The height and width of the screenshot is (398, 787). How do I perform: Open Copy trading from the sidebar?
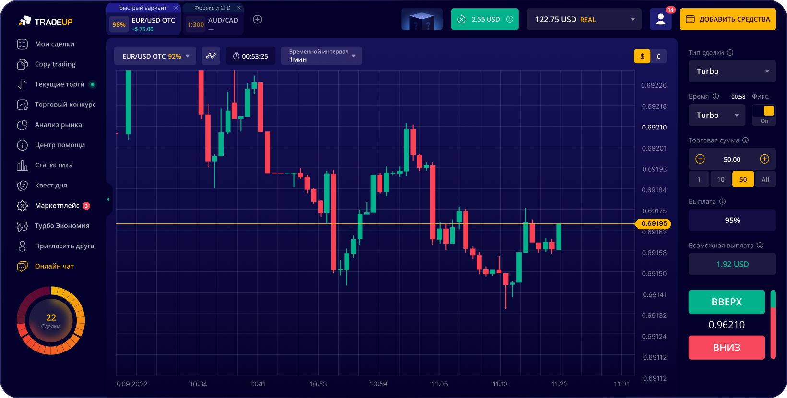[x=55, y=64]
